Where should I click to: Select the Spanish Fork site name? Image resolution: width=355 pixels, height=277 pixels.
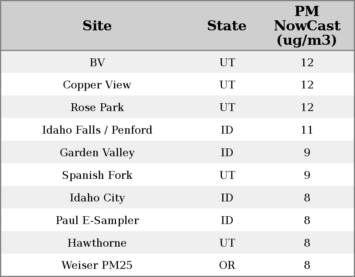(x=97, y=175)
